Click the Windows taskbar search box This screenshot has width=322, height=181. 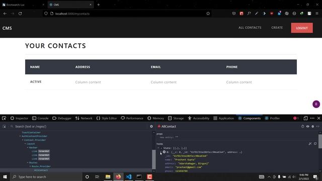46,176
